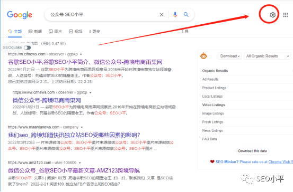
Task: Click the SEO Minion robot icon
Action: tap(203, 56)
